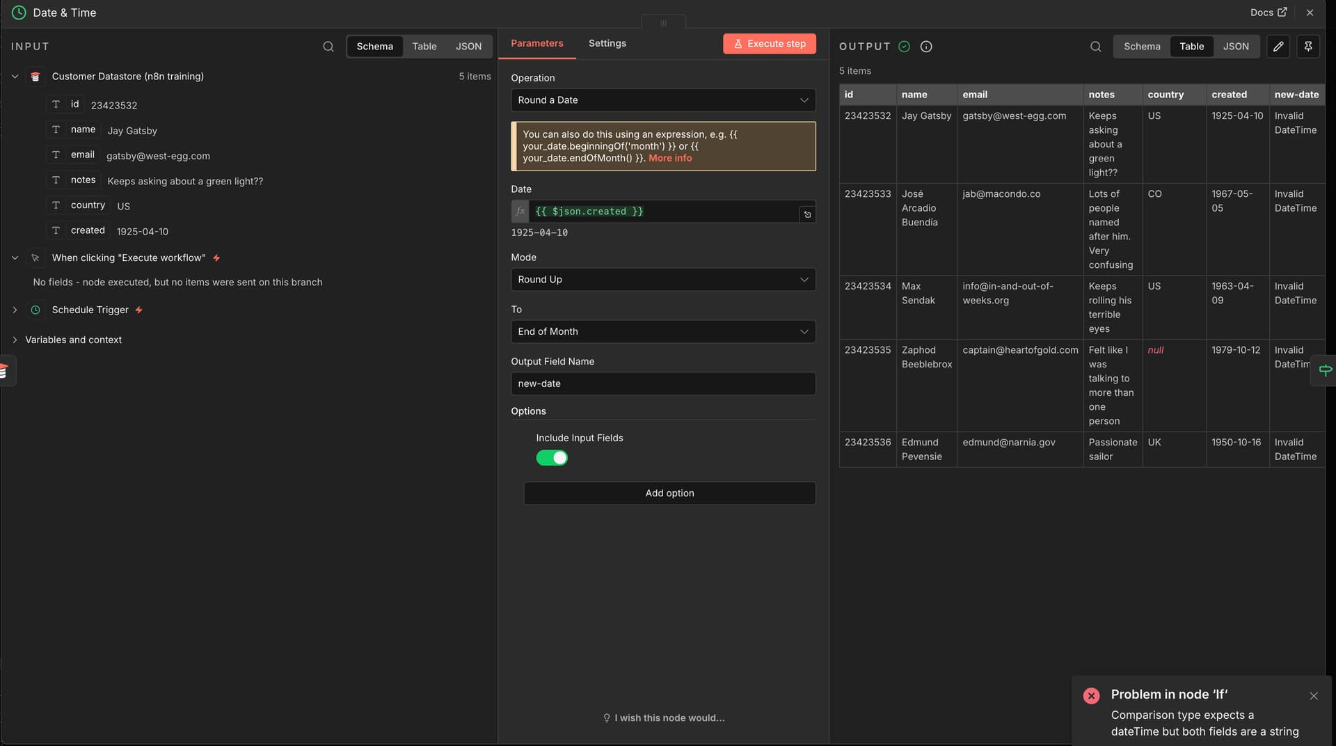Click the Execute step button

769,44
